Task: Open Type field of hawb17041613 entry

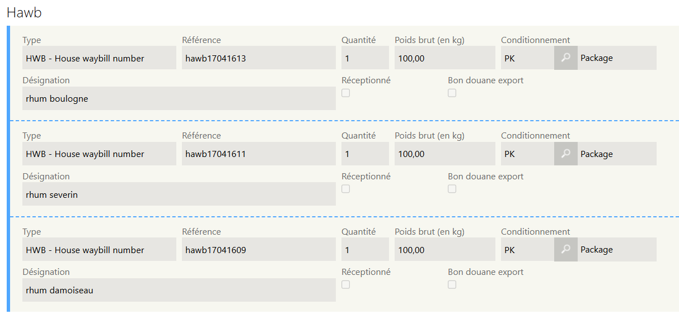Action: (x=99, y=58)
